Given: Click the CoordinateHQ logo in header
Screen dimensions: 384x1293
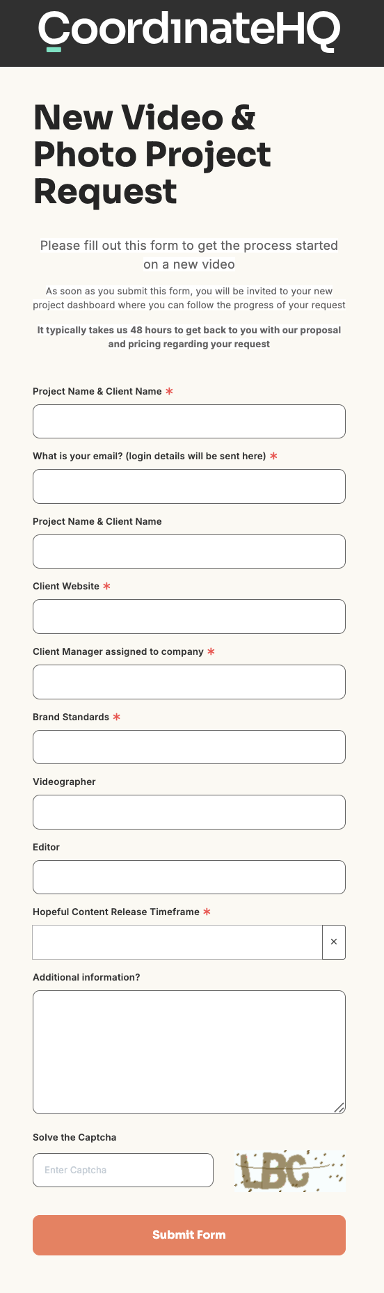Looking at the screenshot, I should 189,31.
